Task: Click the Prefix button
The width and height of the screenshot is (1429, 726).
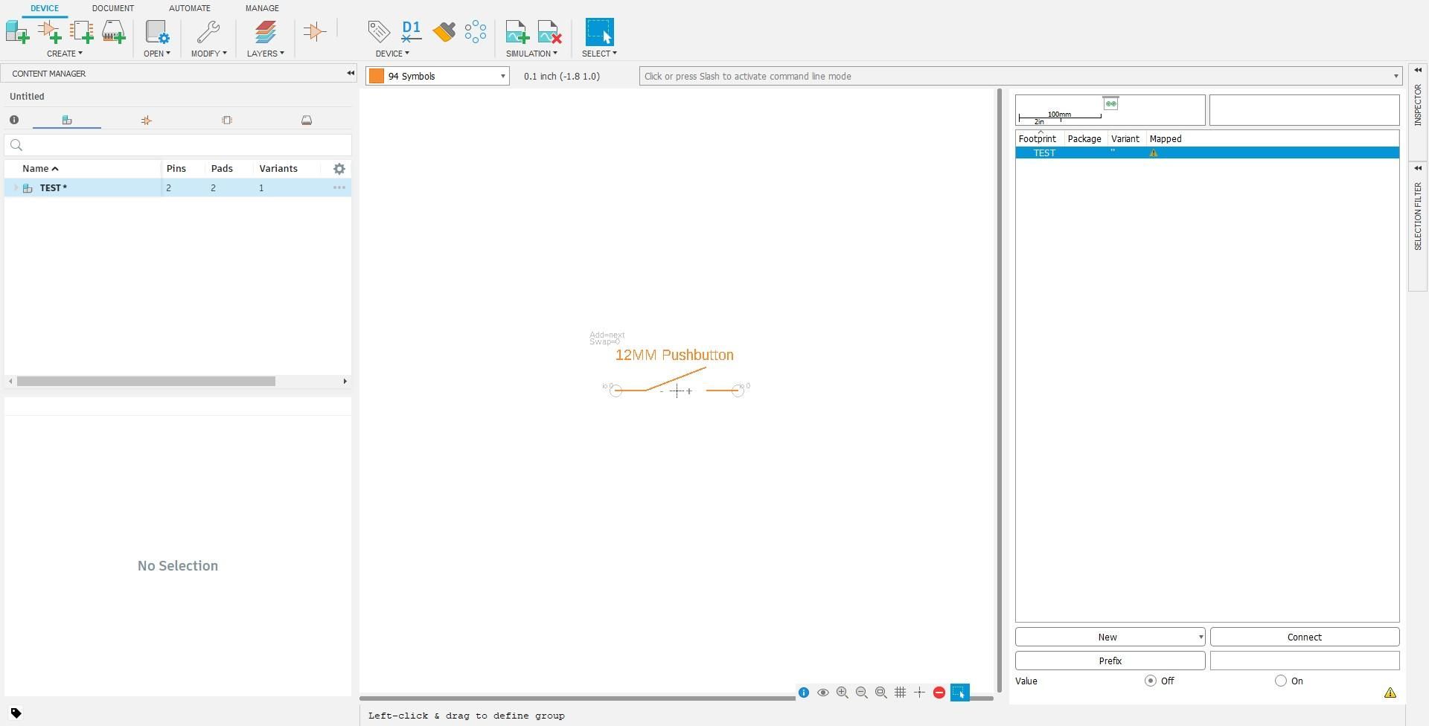Action: pos(1110,661)
